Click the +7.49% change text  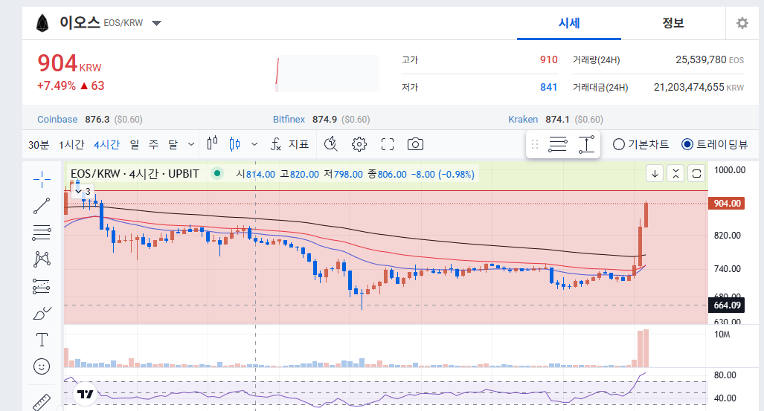57,85
